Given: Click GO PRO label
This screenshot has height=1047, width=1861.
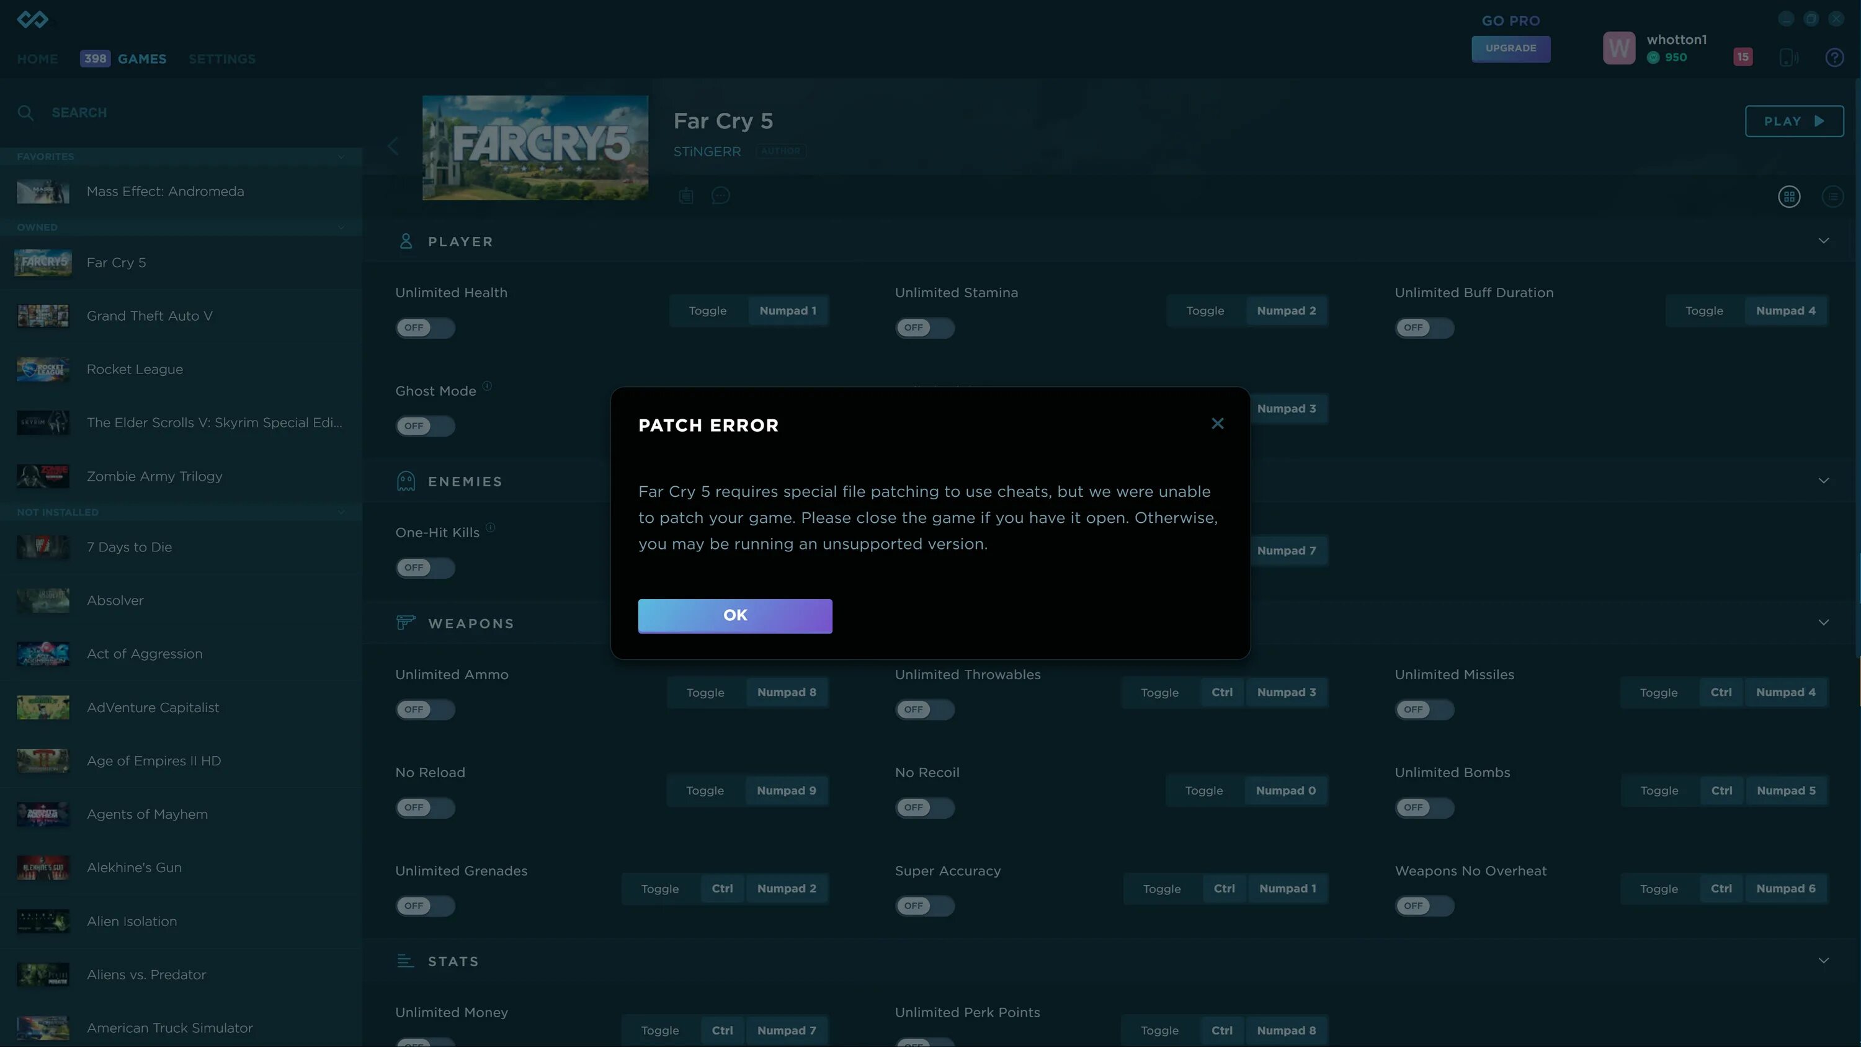Looking at the screenshot, I should point(1511,21).
